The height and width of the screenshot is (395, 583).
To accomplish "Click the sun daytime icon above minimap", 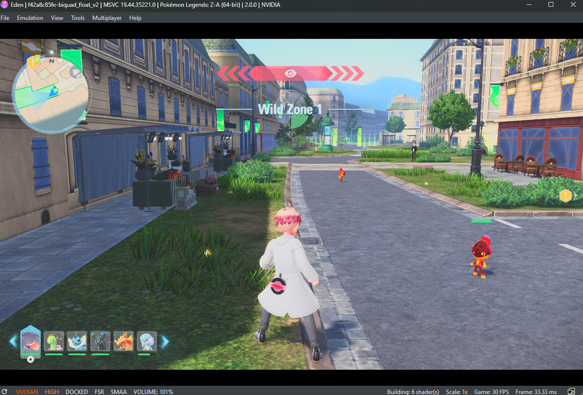I will tap(51, 52).
